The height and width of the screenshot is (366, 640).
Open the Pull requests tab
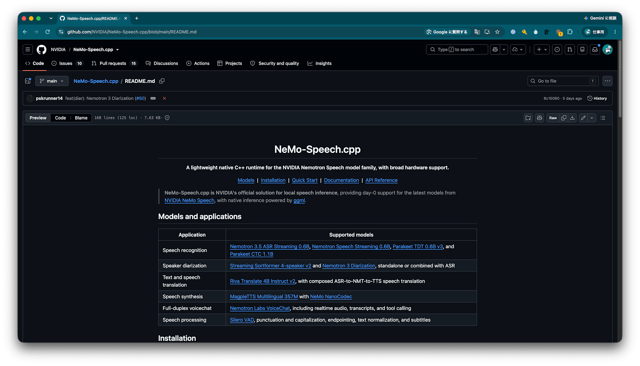(x=115, y=63)
